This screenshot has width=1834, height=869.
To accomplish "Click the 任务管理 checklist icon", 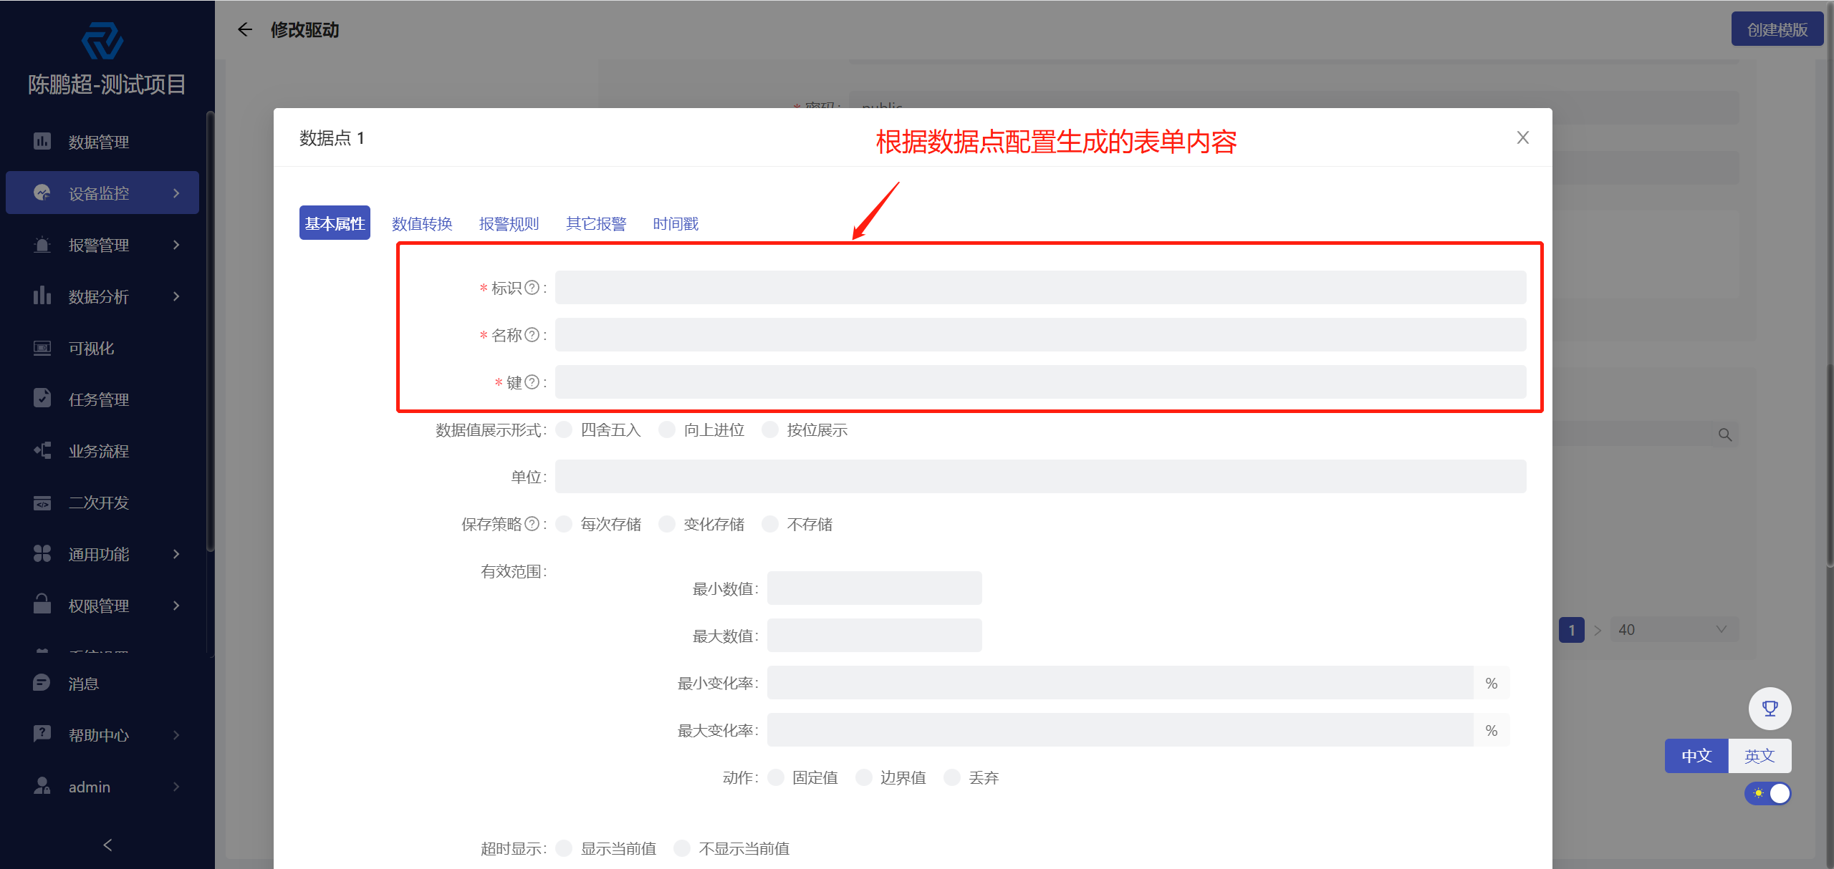I will pos(42,399).
